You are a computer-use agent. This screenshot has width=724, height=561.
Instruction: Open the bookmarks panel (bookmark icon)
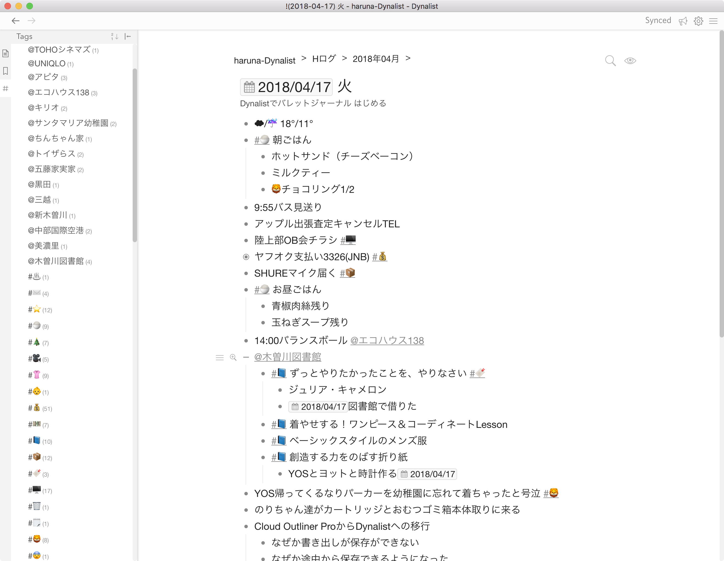5,71
